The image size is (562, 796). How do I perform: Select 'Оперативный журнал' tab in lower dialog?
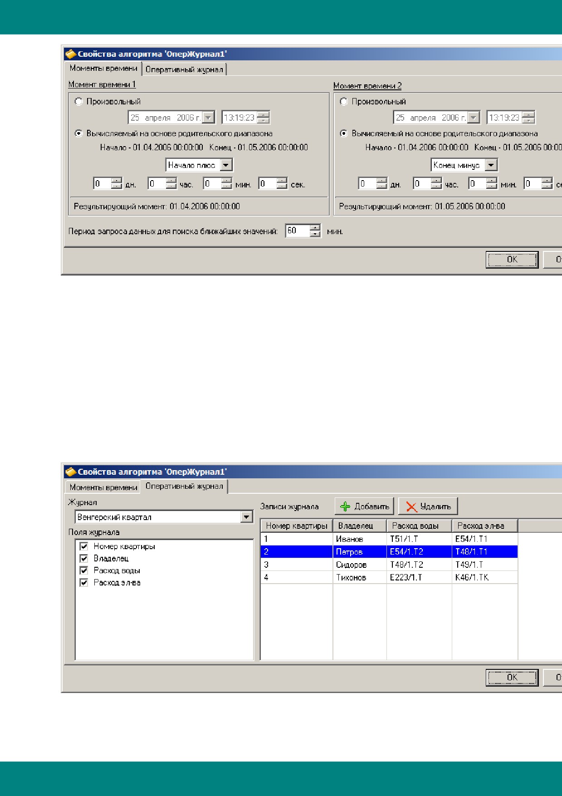[x=184, y=486]
